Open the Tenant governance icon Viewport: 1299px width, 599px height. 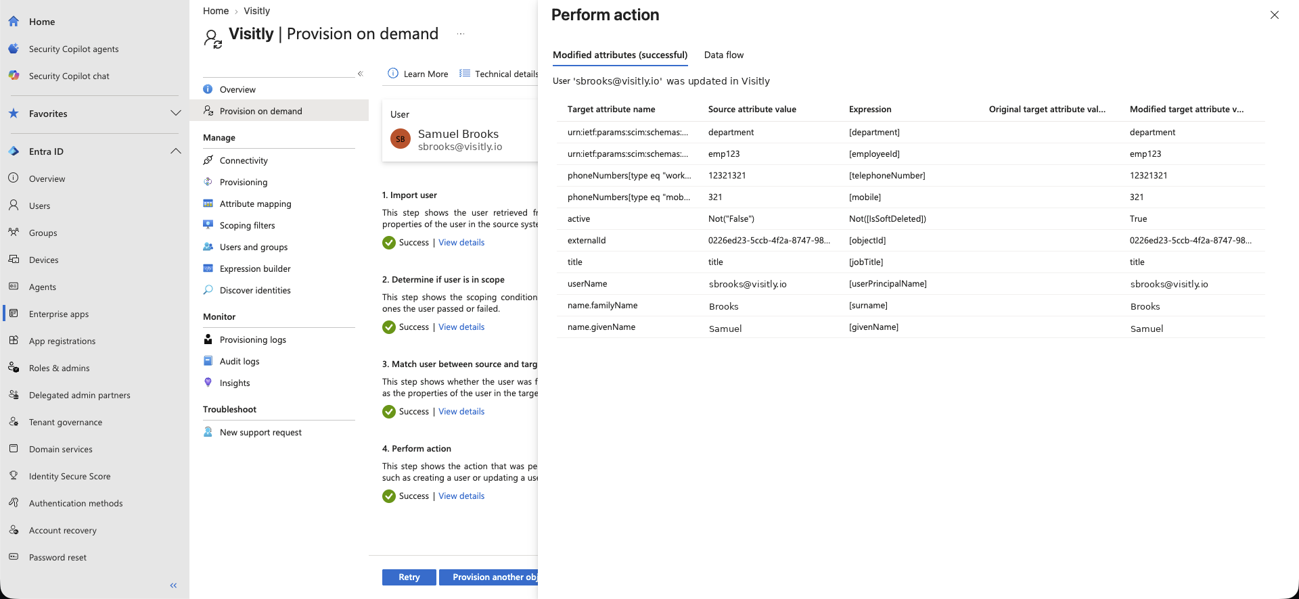(x=14, y=422)
